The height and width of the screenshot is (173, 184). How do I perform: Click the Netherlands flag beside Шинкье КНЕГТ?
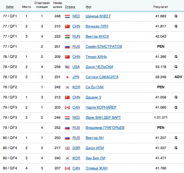(67, 16)
